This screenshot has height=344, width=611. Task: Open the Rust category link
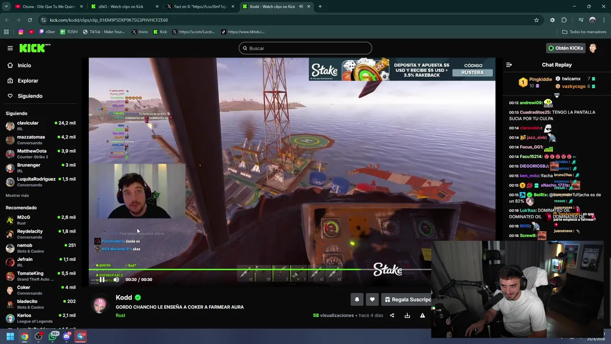(120, 315)
